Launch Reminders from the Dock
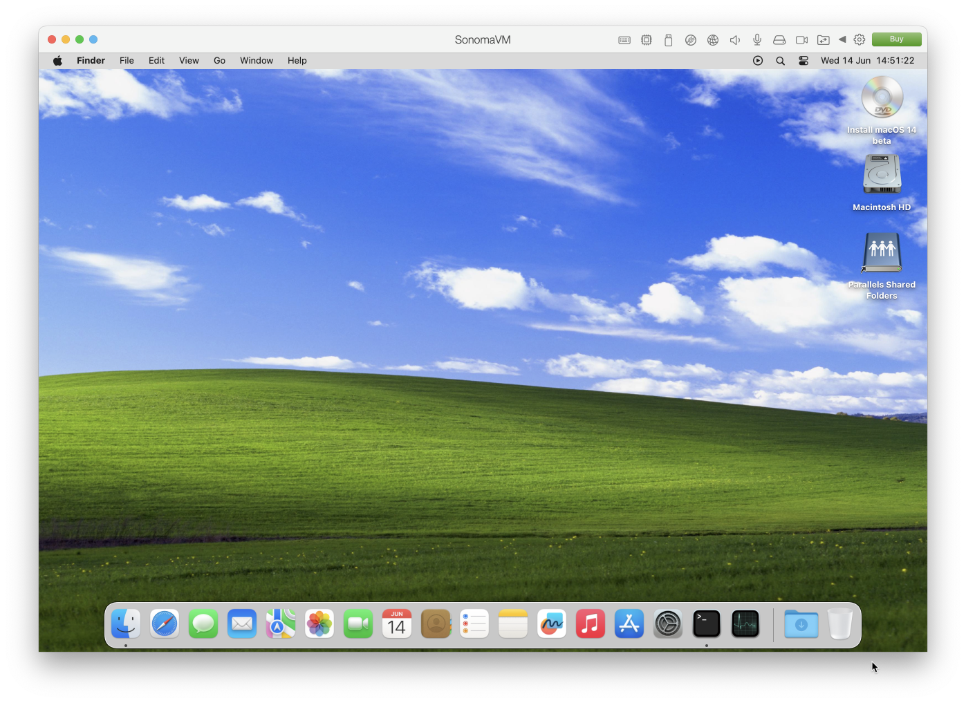Viewport: 966px width, 703px height. (474, 624)
